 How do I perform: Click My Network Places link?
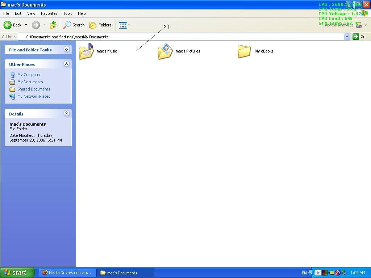tap(34, 96)
